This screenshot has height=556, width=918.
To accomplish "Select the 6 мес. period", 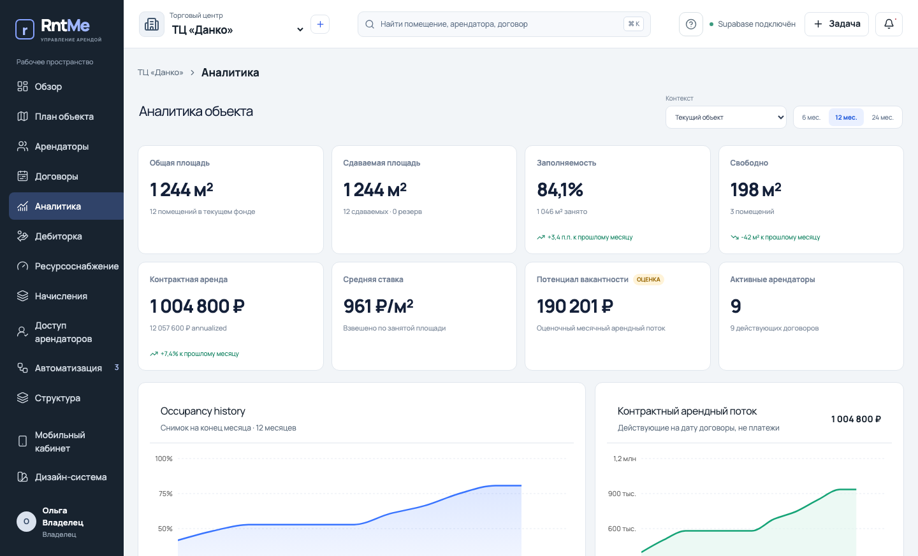I will 811,117.
